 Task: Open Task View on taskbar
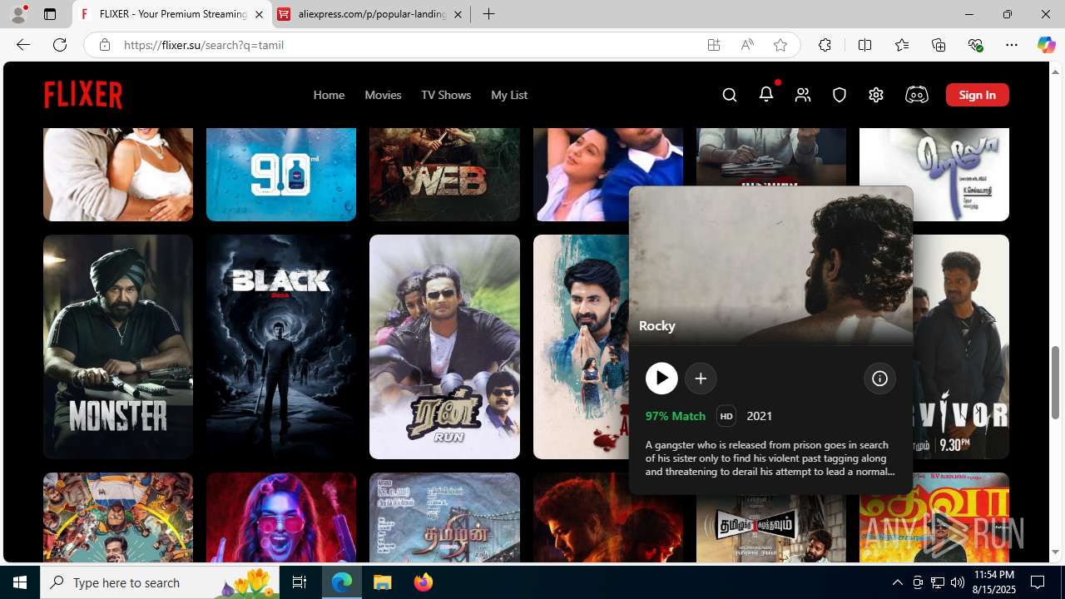(x=300, y=582)
